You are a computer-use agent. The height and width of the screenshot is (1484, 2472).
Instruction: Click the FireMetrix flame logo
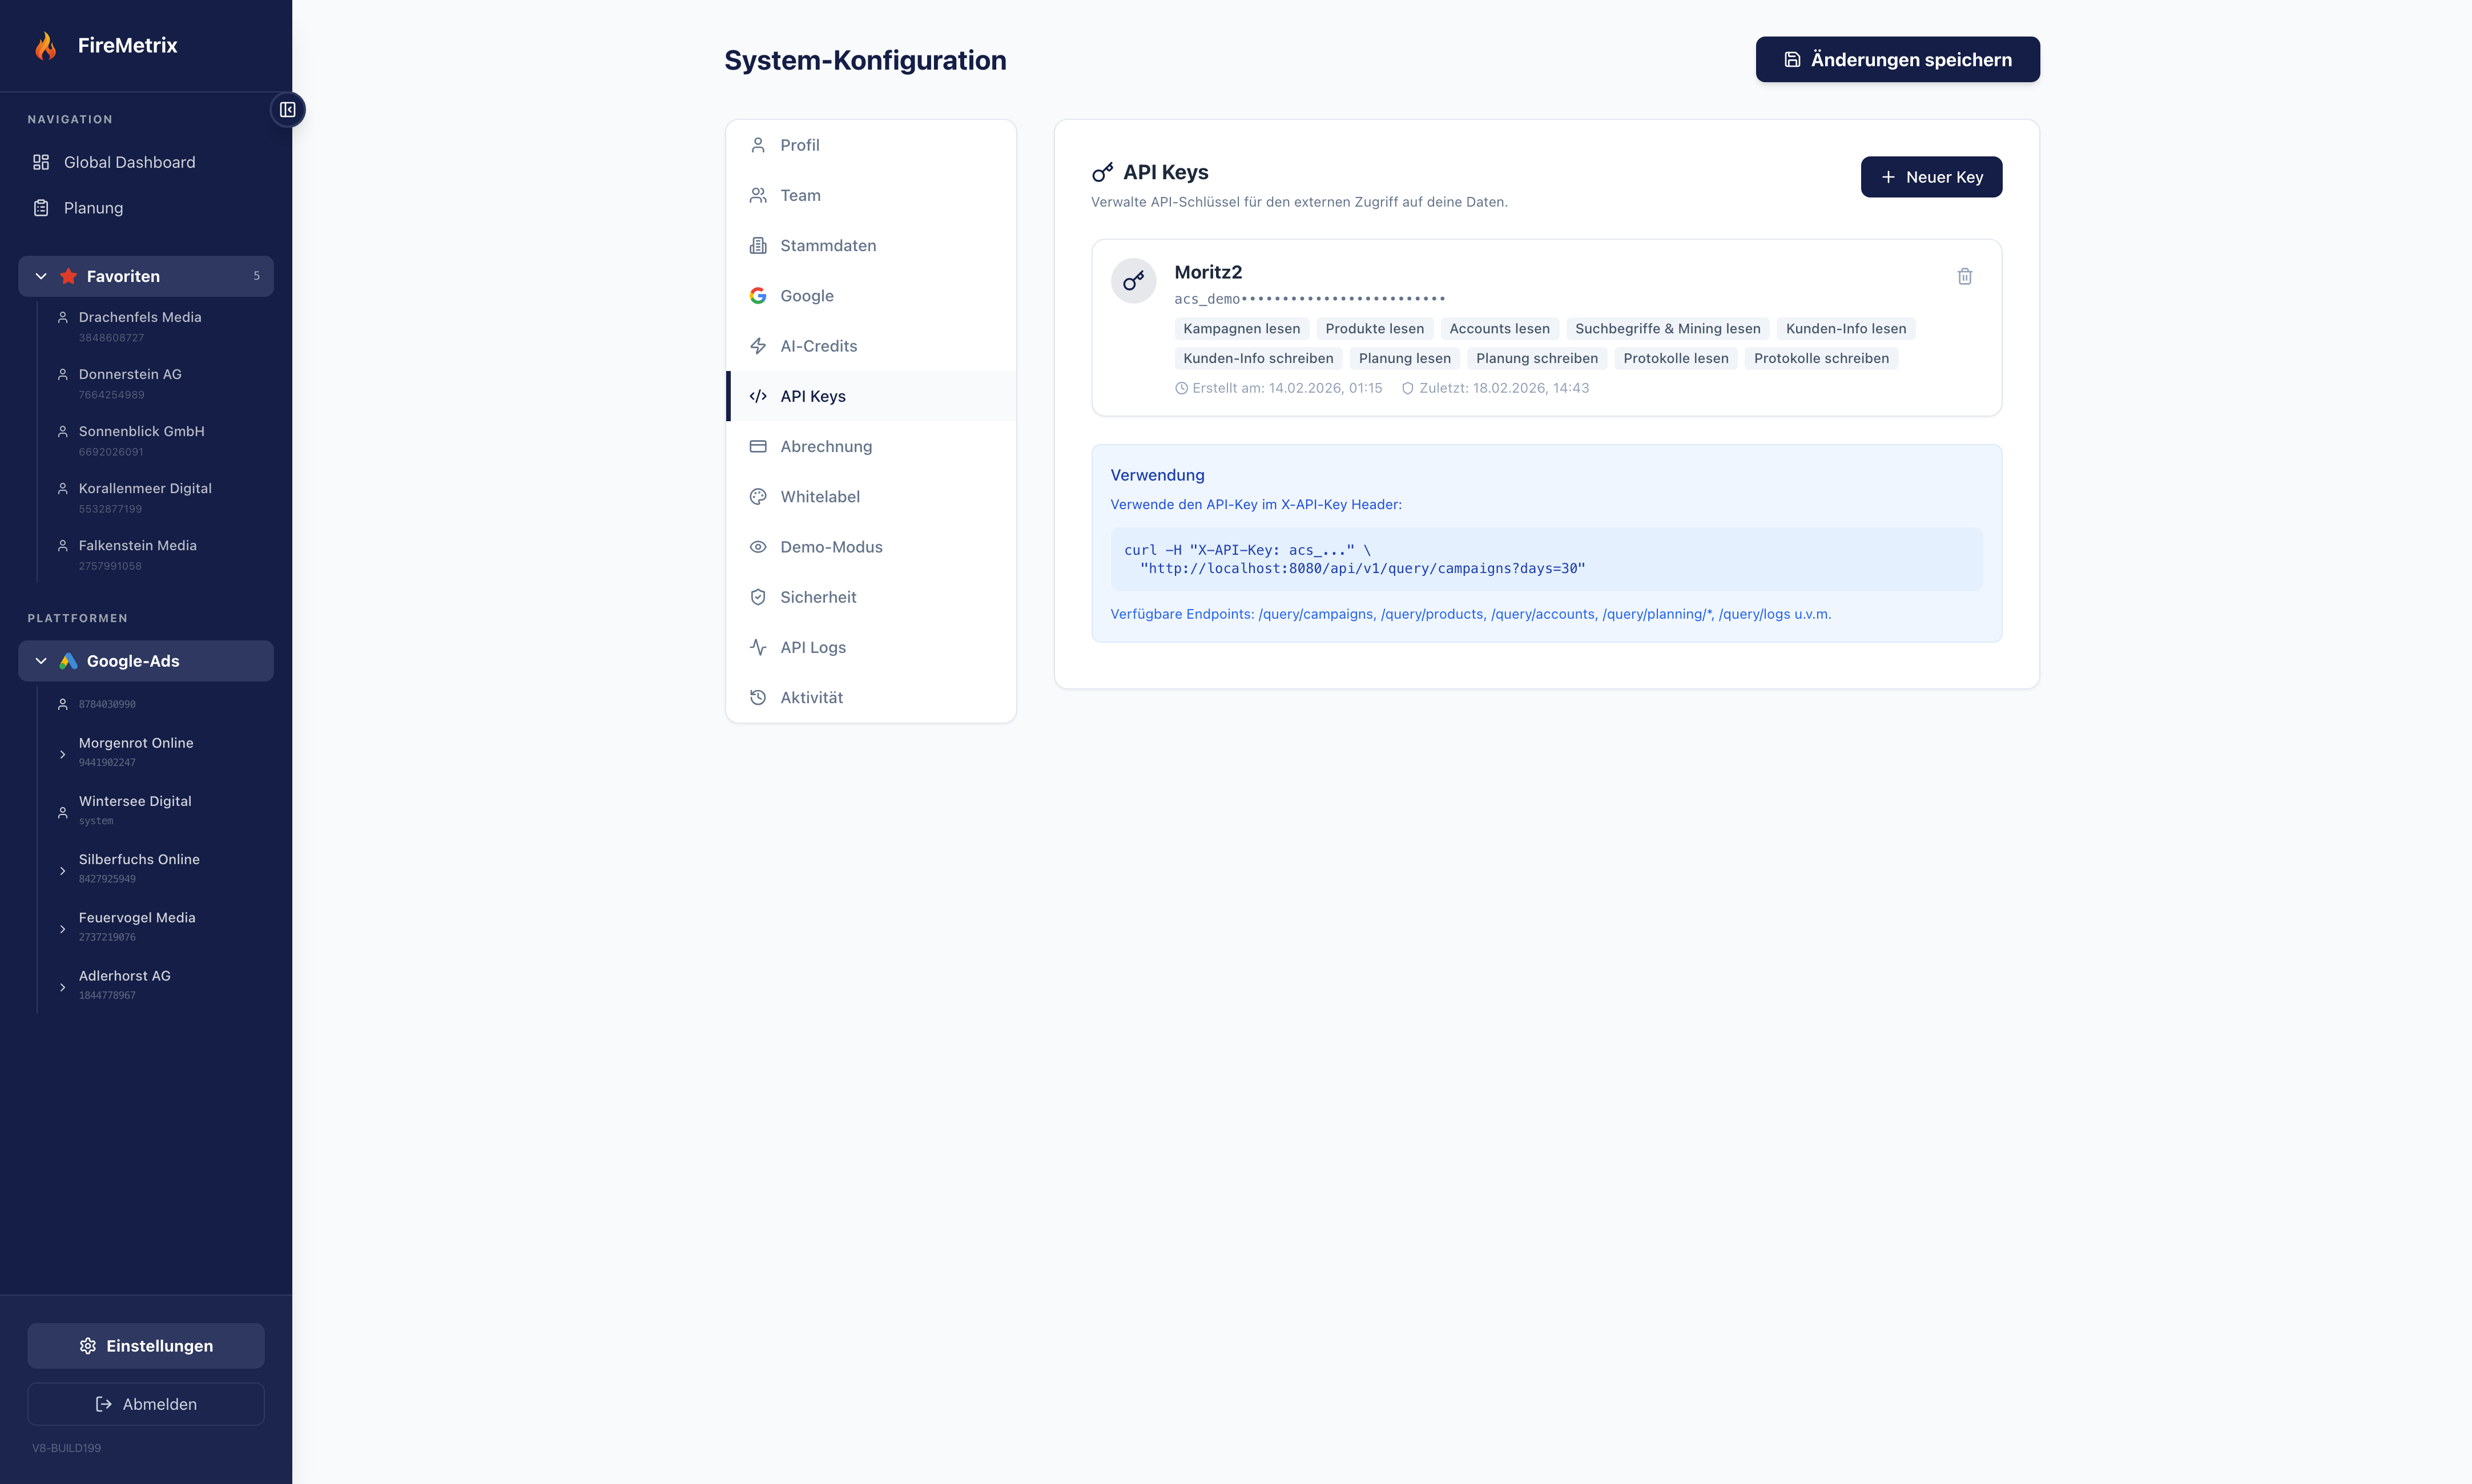pos(45,45)
